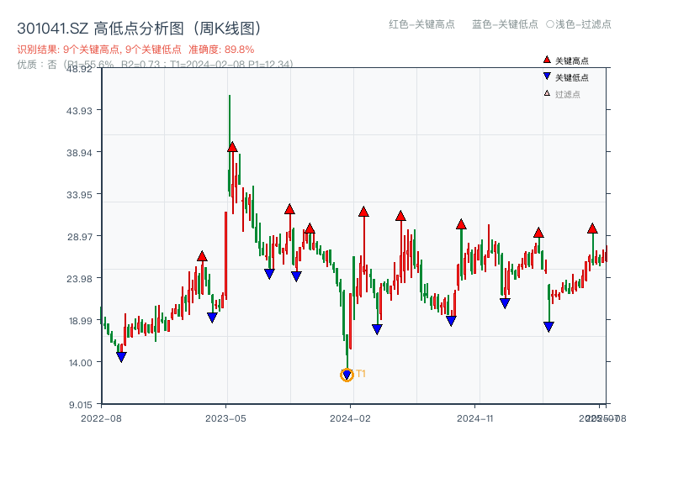Click the T1 label text on the chart
The image size is (673, 504).
click(359, 372)
